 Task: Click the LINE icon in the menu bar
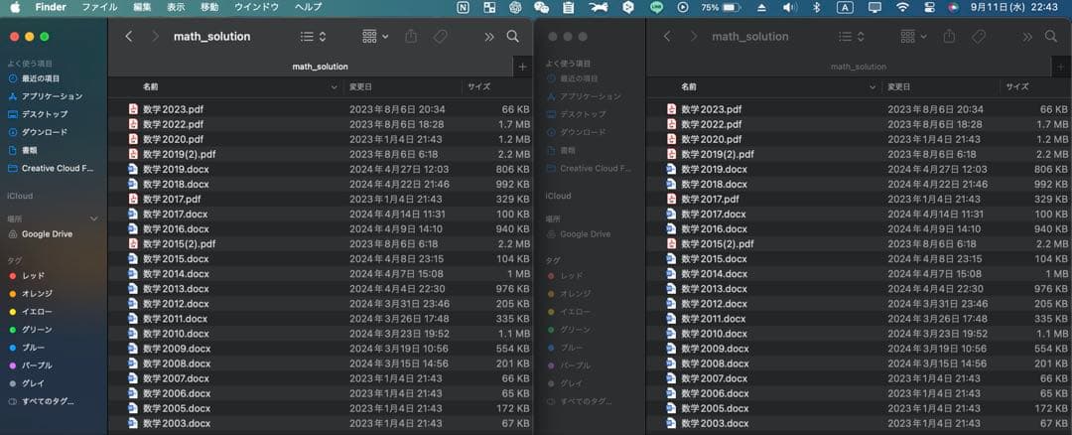656,7
